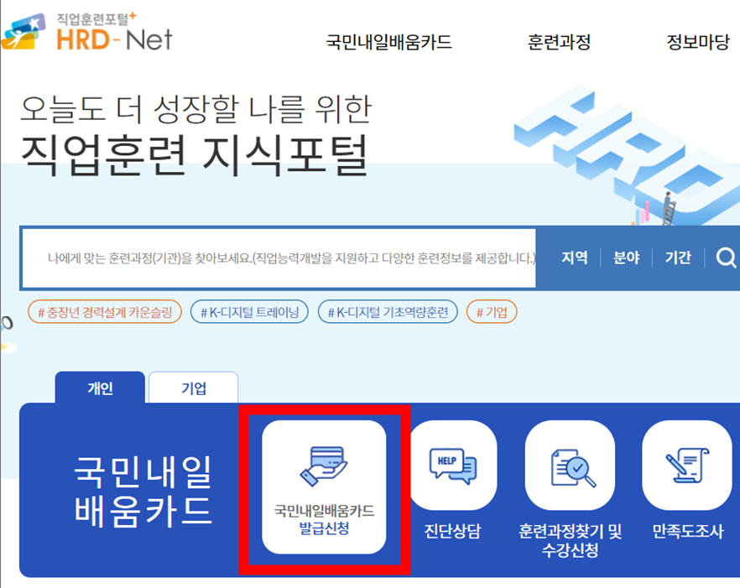Click the HRD-Net logo

click(87, 32)
